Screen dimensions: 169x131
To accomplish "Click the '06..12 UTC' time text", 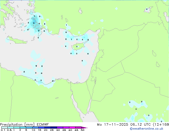I will pos(140,125).
